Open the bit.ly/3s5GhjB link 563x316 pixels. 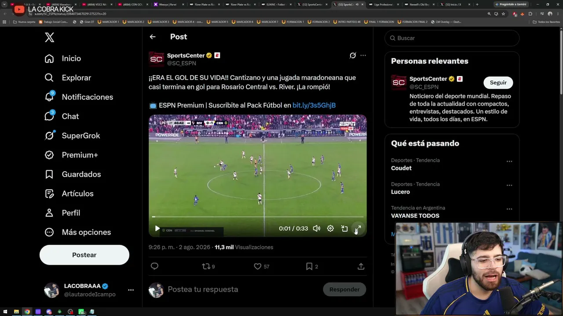pyautogui.click(x=314, y=105)
